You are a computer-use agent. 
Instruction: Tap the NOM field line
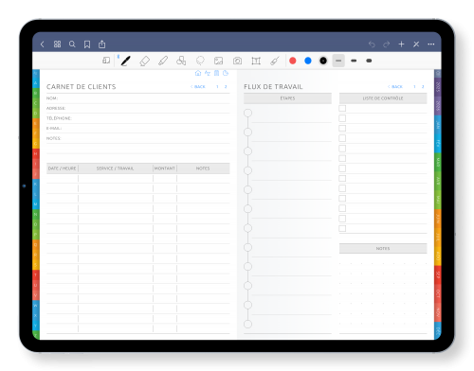(138, 98)
